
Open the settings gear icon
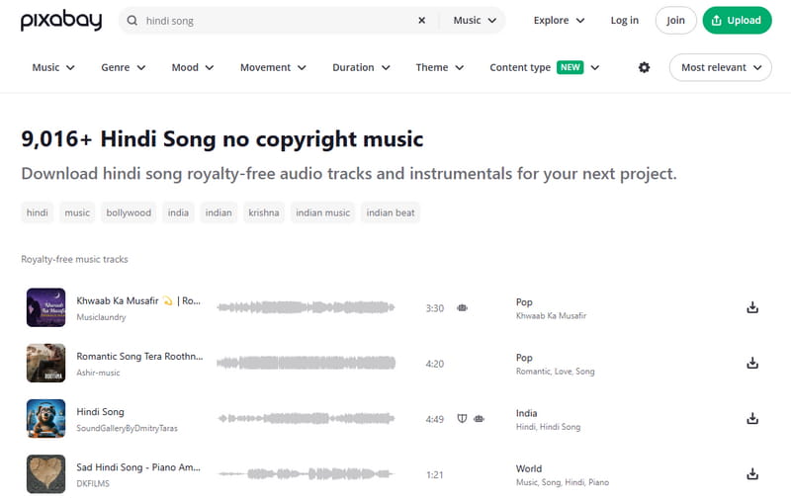645,67
